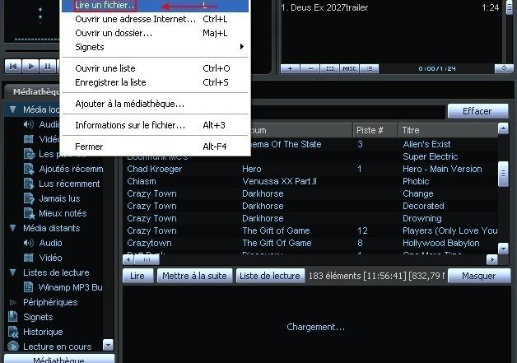Screen dimensions: 517x363
Task: Click the Effacer button
Action: 477,111
